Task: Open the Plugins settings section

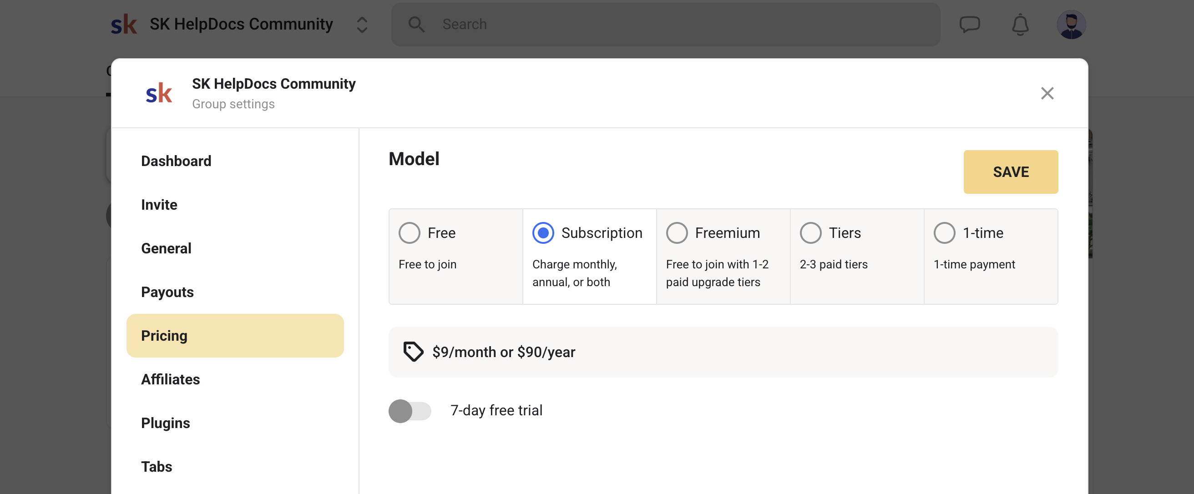Action: click(166, 423)
